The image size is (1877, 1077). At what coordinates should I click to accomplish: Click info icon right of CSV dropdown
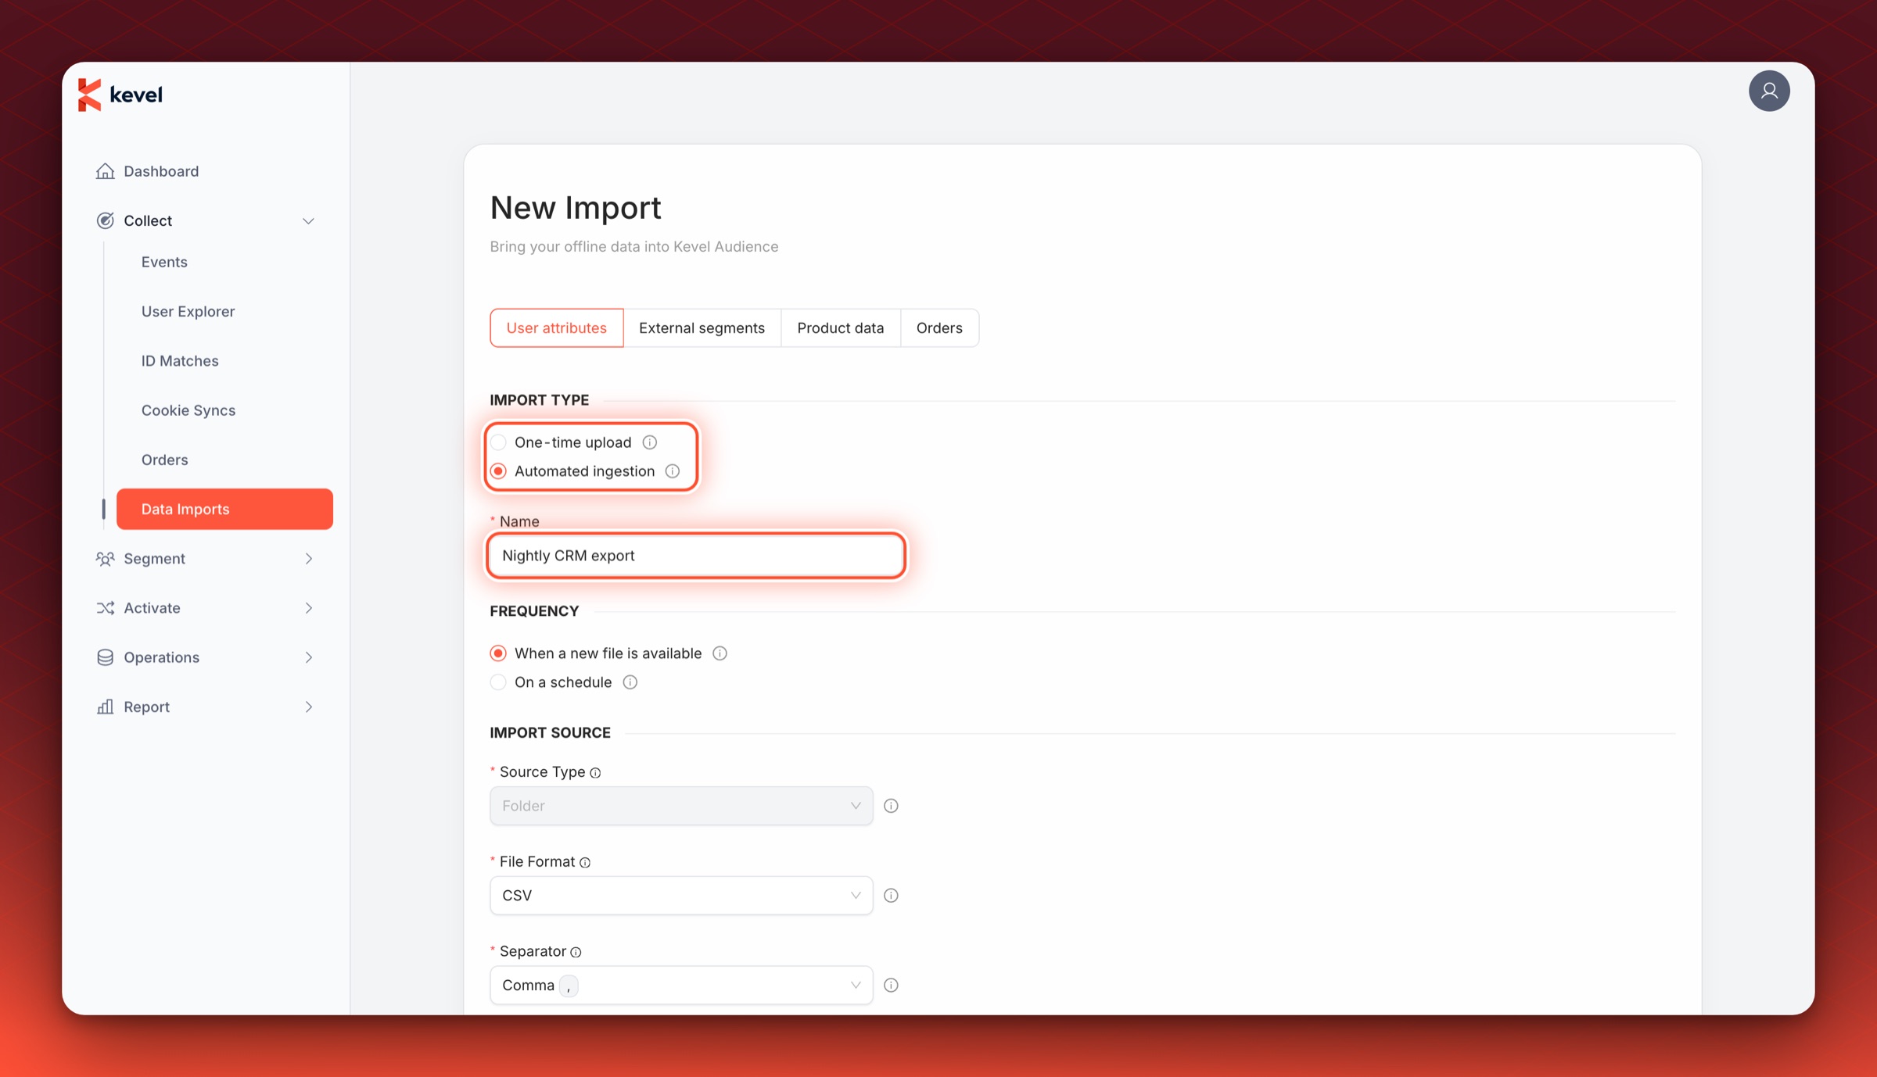click(891, 896)
